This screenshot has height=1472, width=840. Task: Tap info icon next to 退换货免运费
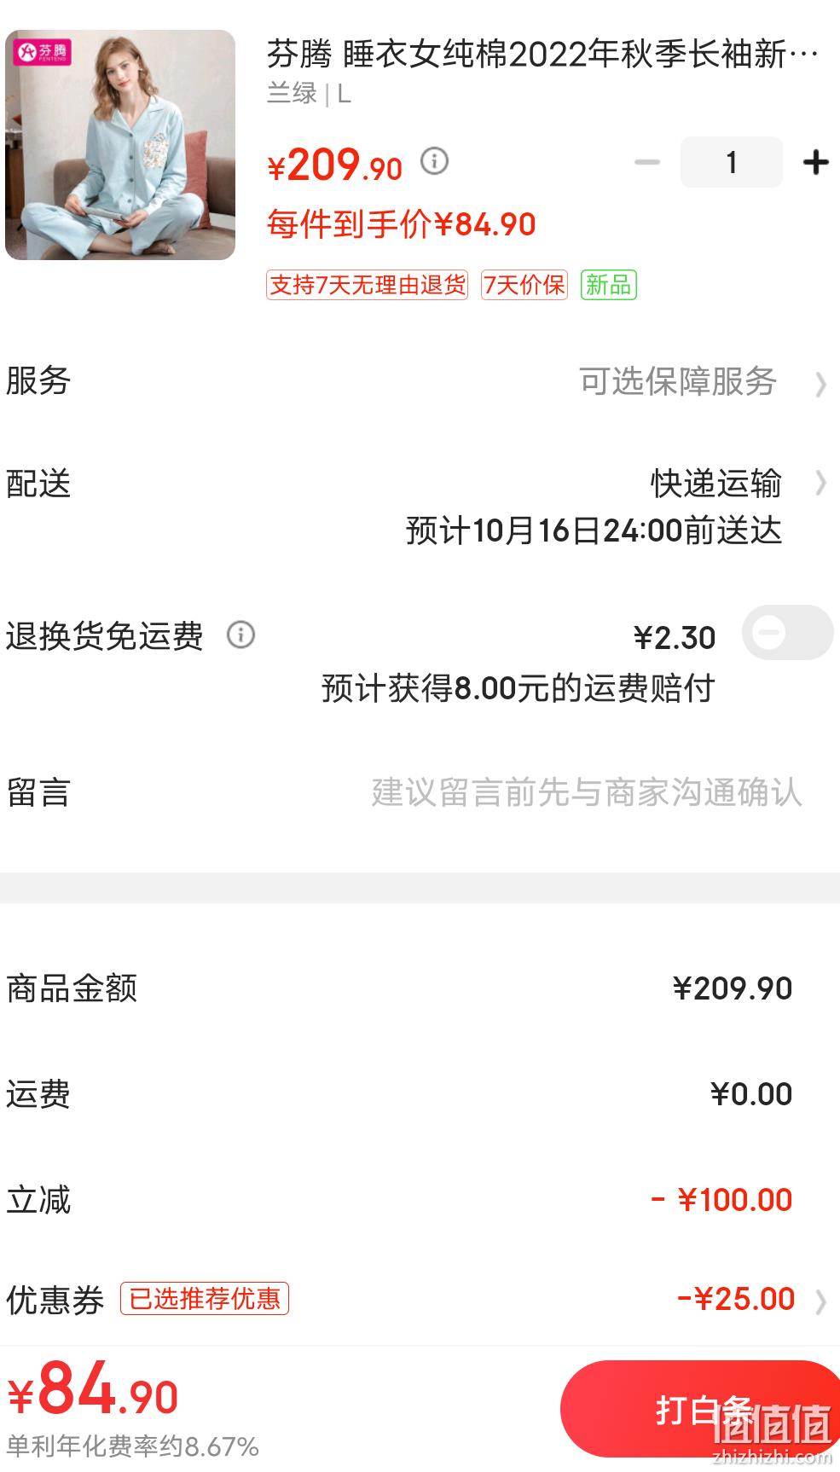(x=240, y=635)
